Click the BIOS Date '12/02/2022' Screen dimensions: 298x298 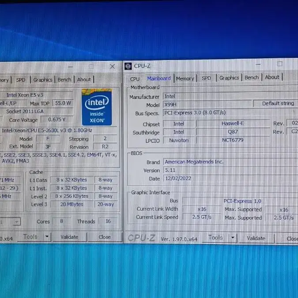pyautogui.click(x=230, y=178)
